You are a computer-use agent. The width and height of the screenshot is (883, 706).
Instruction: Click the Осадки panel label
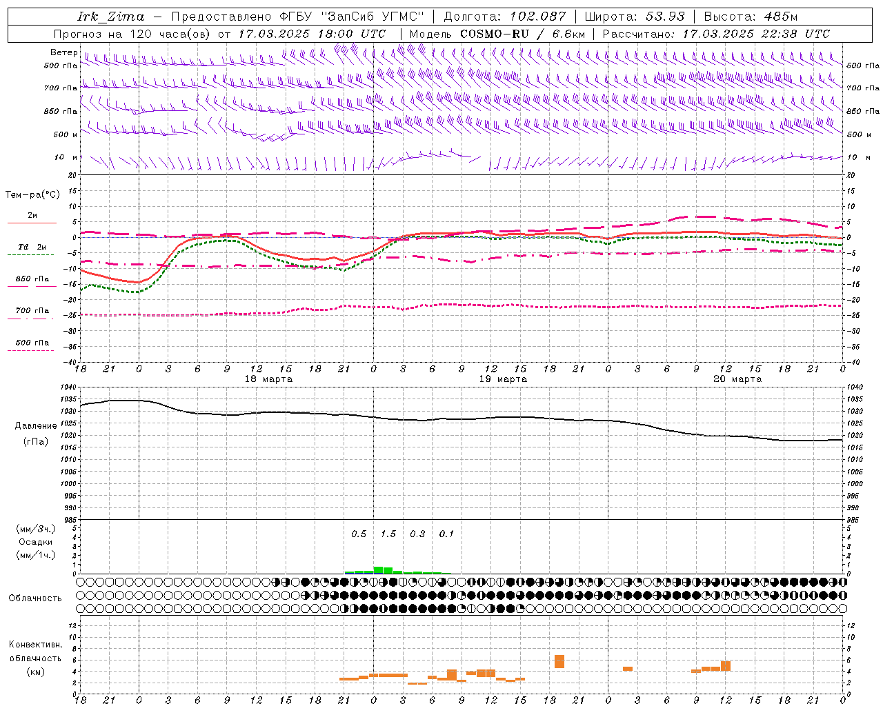click(36, 542)
